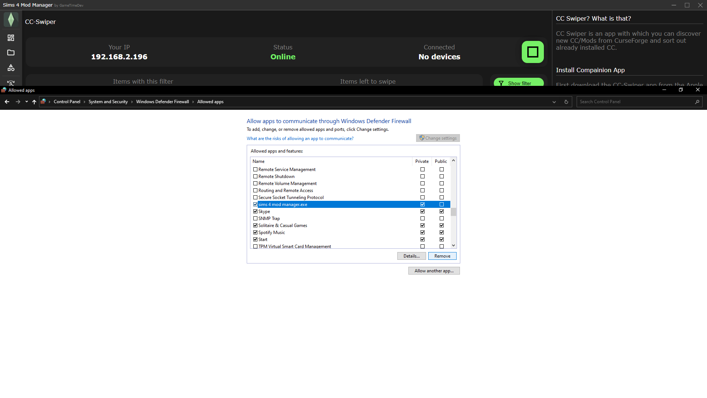
Task: Restore down the Allowed apps window
Action: pyautogui.click(x=681, y=90)
